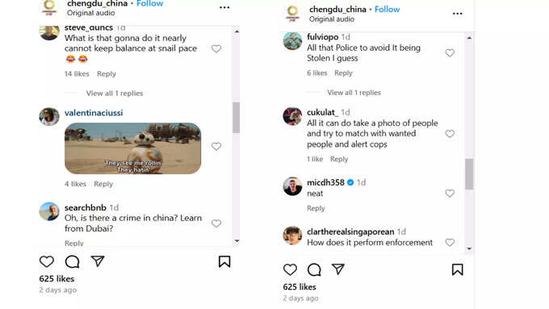Like the post in the left panel
The height and width of the screenshot is (309, 549).
coord(47,261)
